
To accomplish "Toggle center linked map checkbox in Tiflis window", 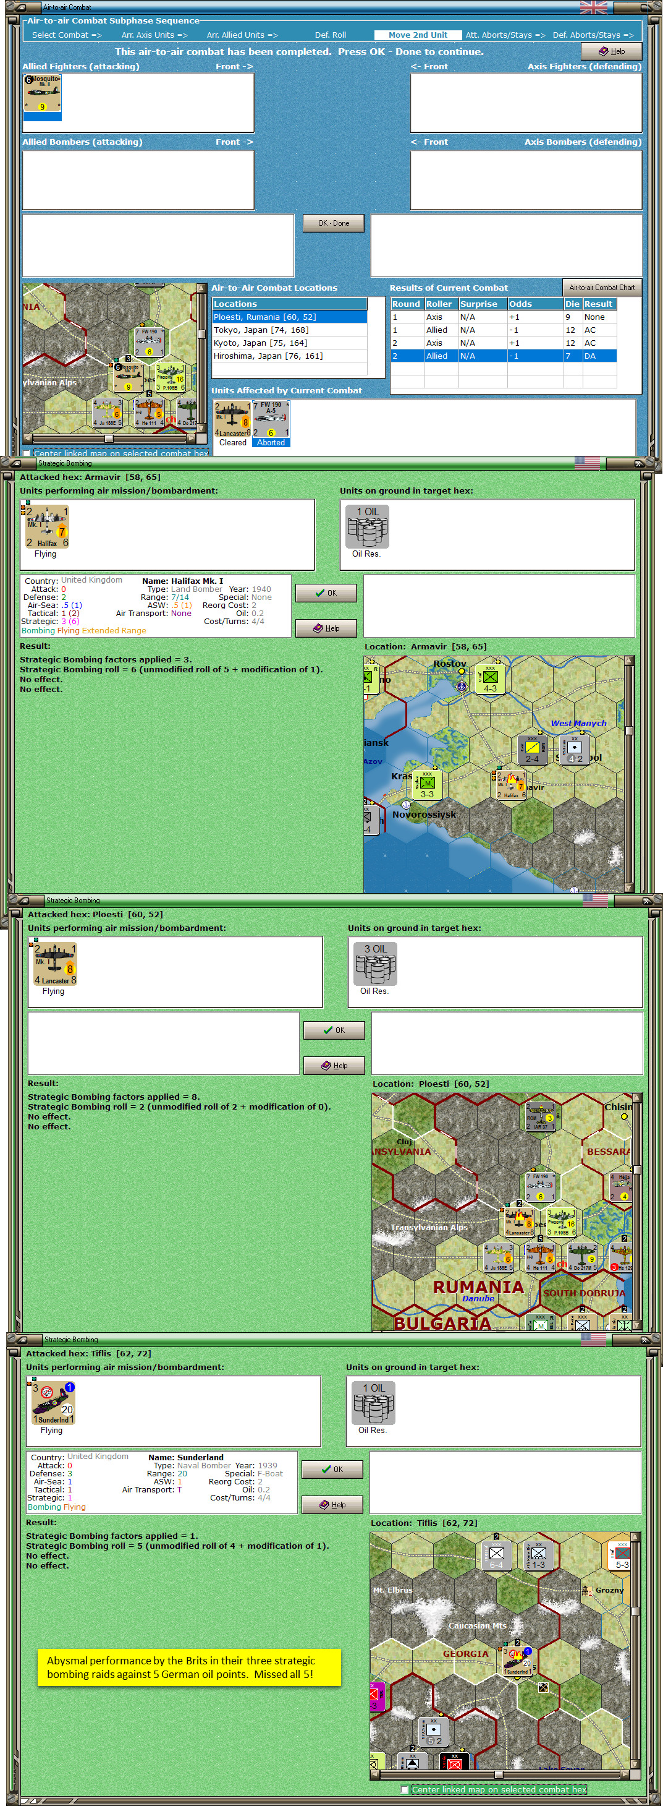I will point(405,1789).
